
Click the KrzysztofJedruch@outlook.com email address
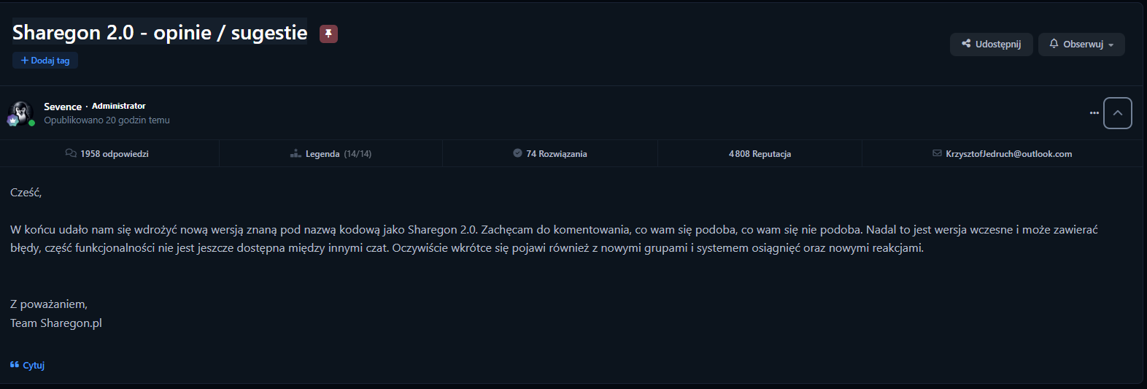(x=1008, y=154)
